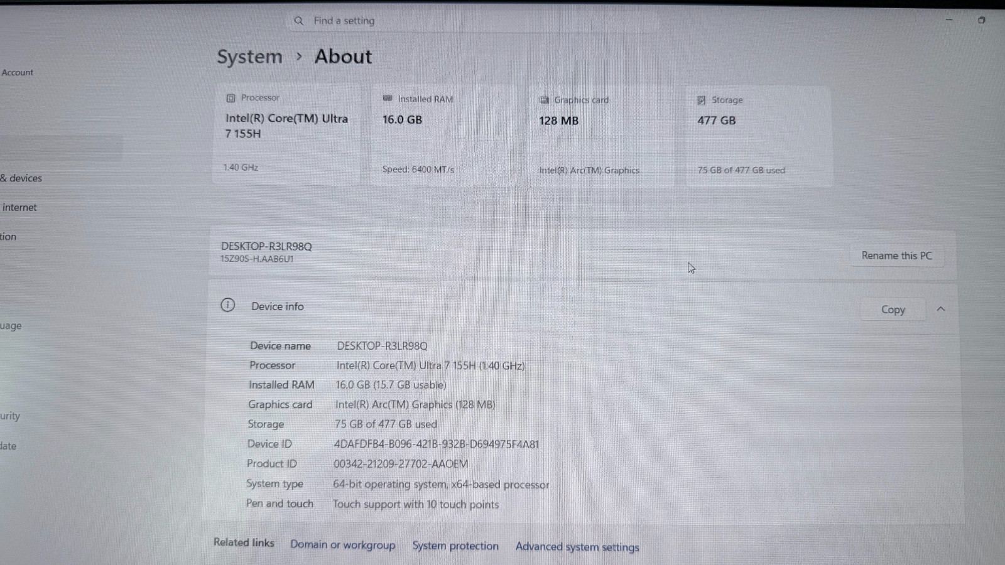Click the Installed RAM icon
This screenshot has height=565, width=1005.
coord(388,99)
